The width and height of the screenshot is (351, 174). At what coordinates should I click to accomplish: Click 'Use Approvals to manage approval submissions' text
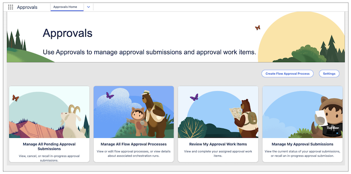pyautogui.click(x=149, y=52)
